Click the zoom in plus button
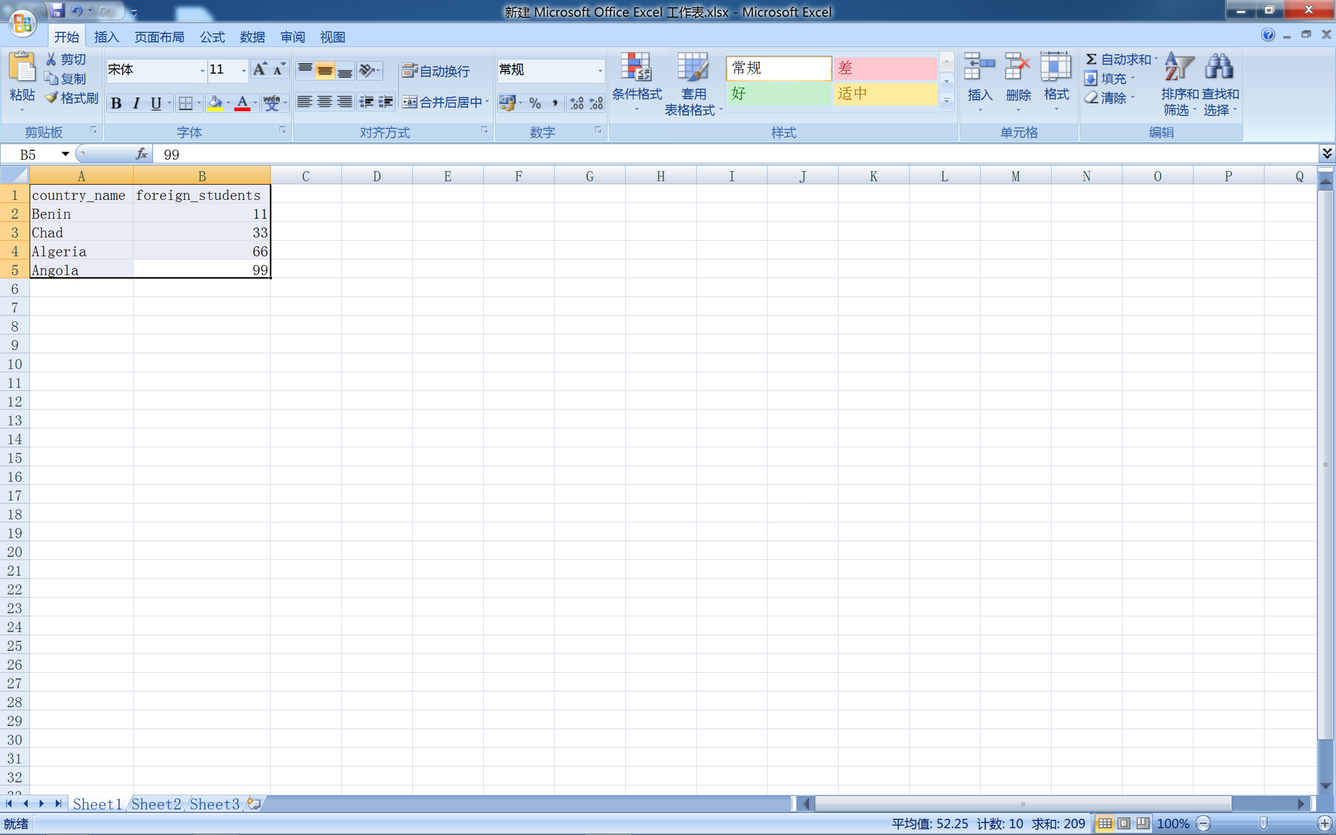The image size is (1336, 835). (x=1324, y=823)
